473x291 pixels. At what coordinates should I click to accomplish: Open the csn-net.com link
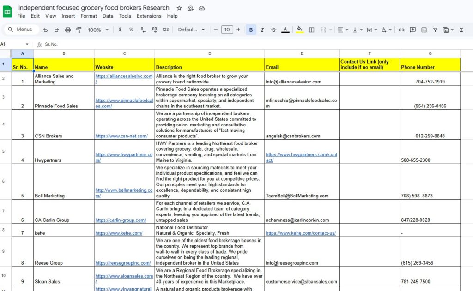[x=121, y=136]
